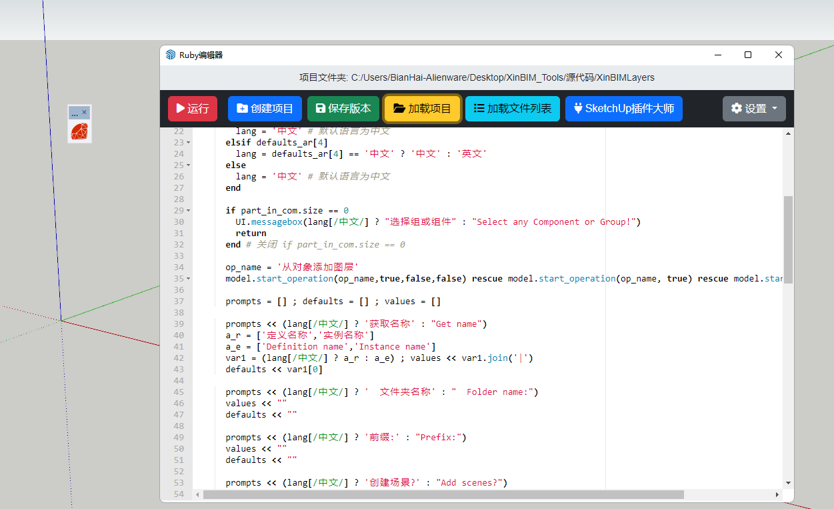
Task: Open SketchUp插件大师 plugin master button
Action: (623, 109)
